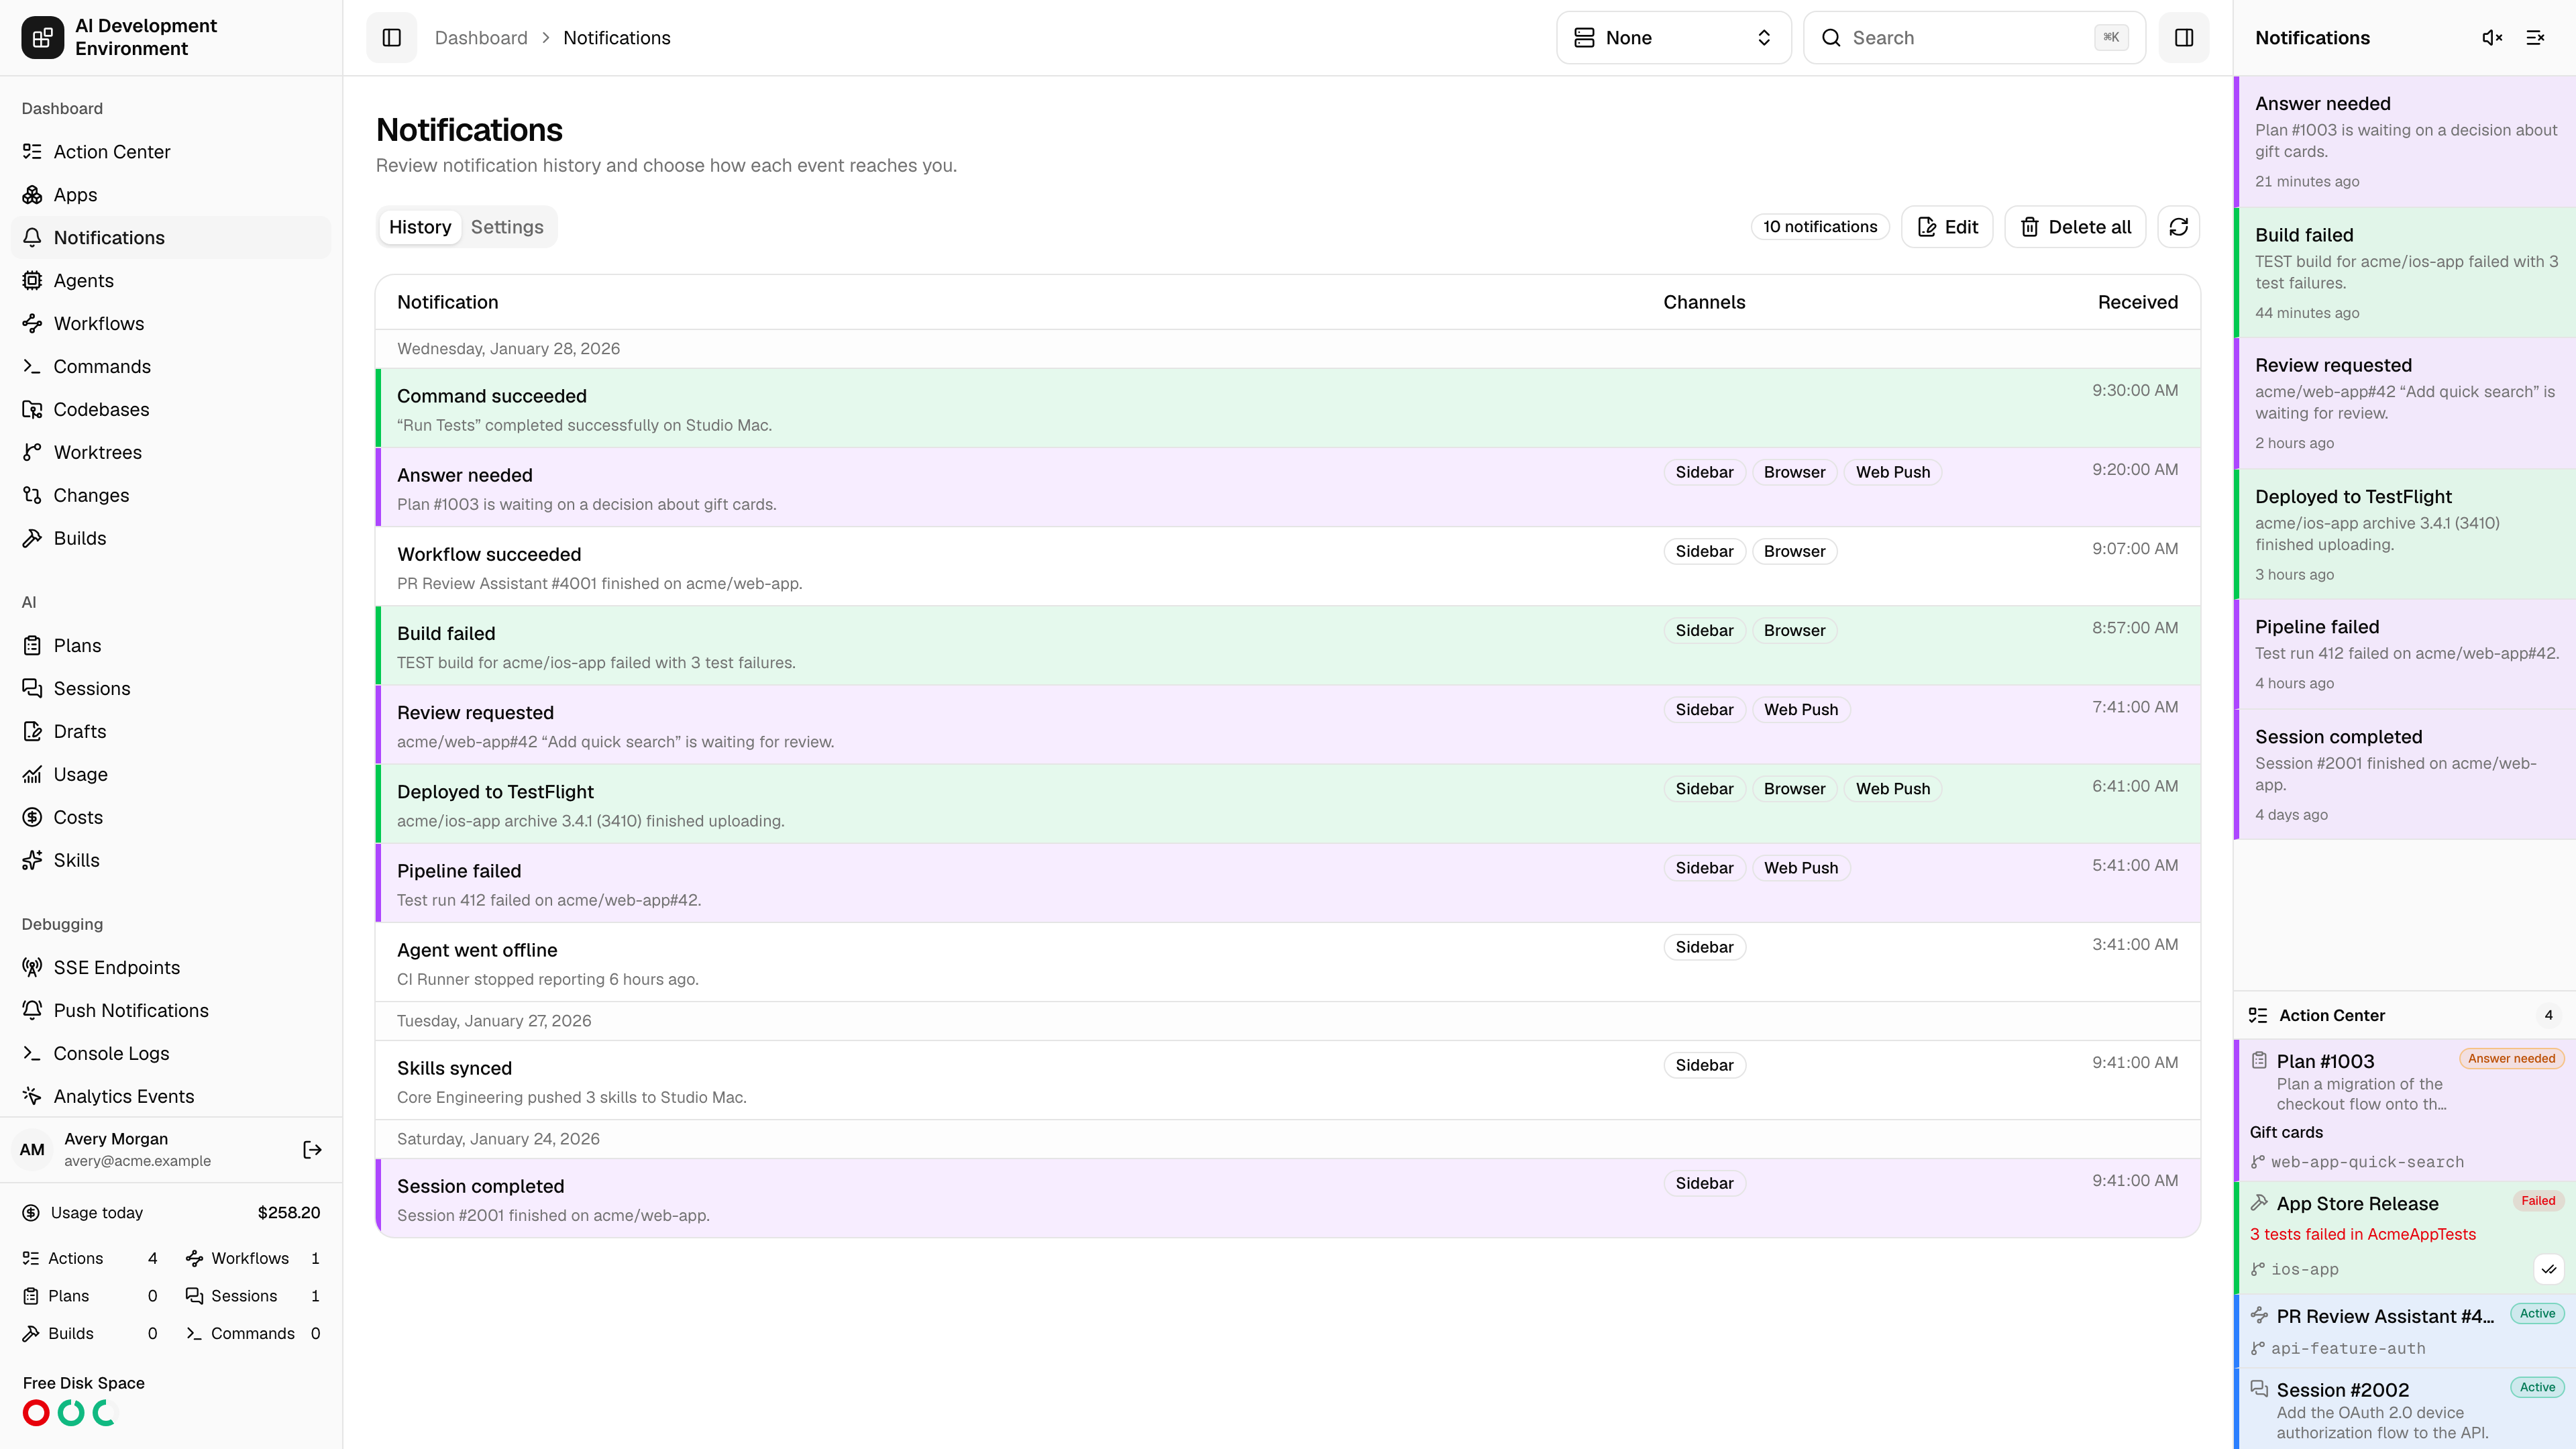Refresh the notifications list
2576x1449 pixels.
pyautogui.click(x=2179, y=227)
